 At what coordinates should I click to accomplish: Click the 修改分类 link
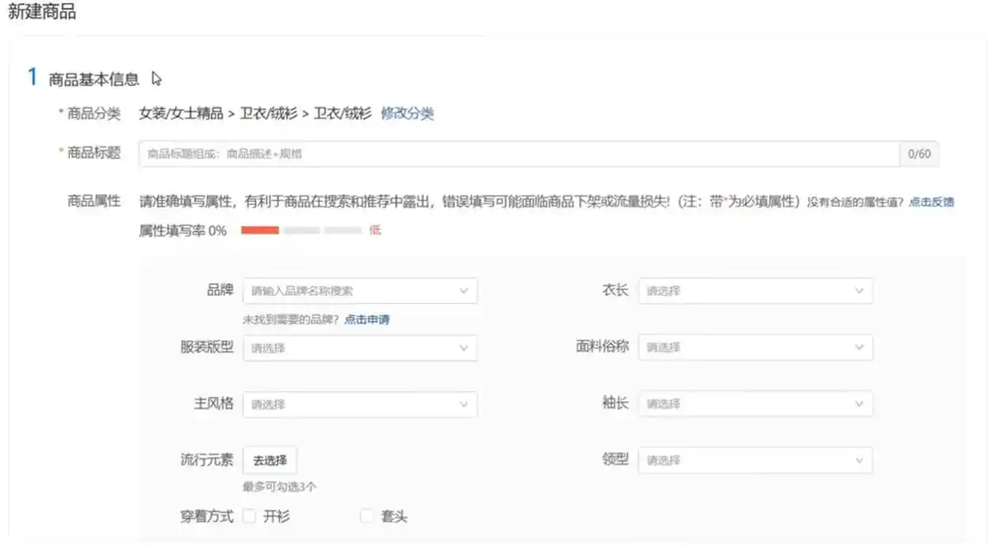tap(406, 113)
